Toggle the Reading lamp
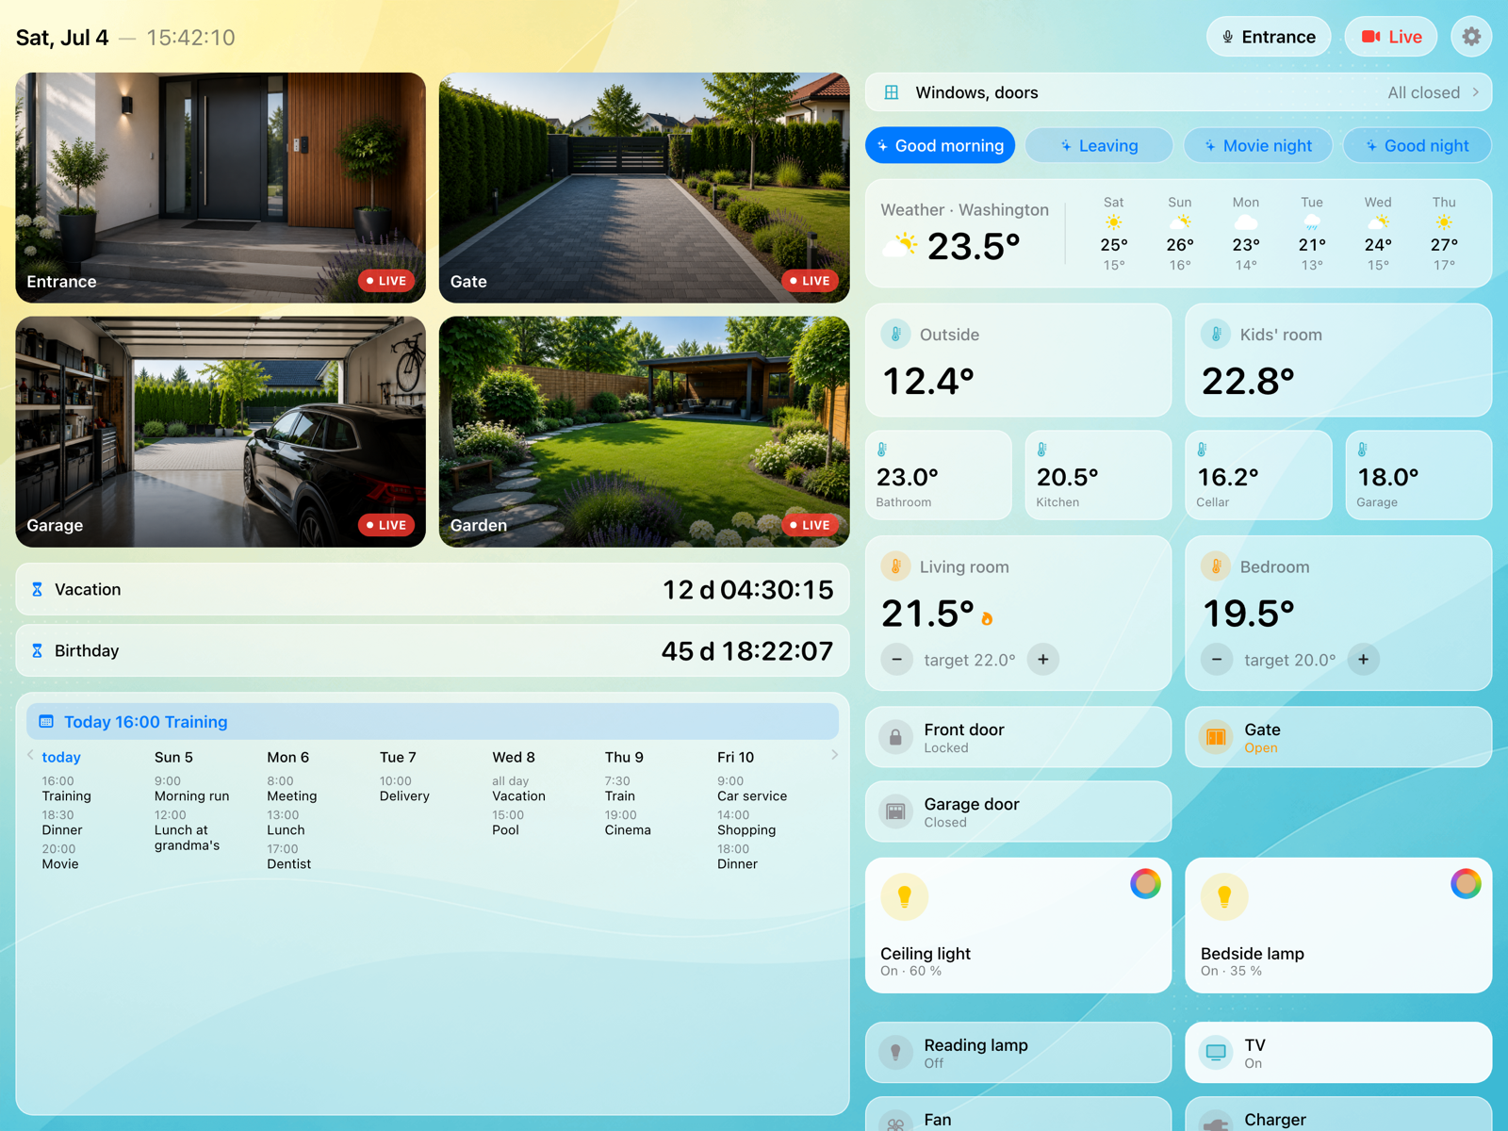 tap(1018, 1053)
